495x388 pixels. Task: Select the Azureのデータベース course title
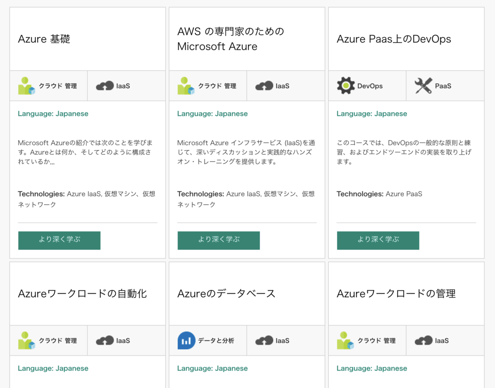click(x=226, y=293)
